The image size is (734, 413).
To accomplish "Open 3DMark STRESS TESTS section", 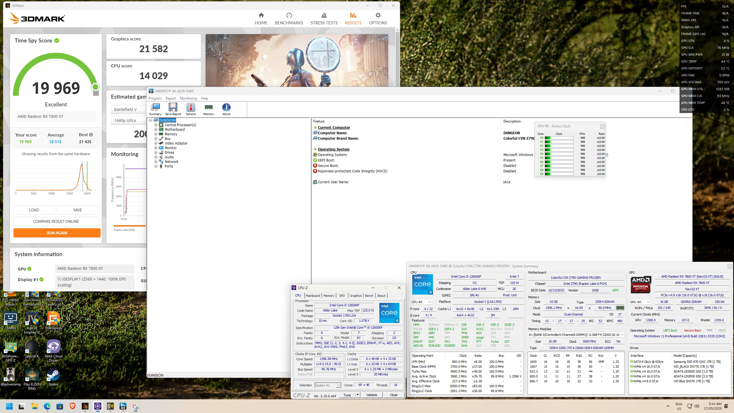I will (x=324, y=19).
